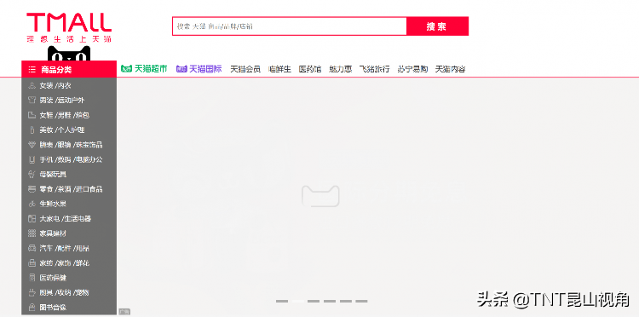This screenshot has height=317, width=639.
Task: Open the 魅力惠 nav tab
Action: click(340, 69)
